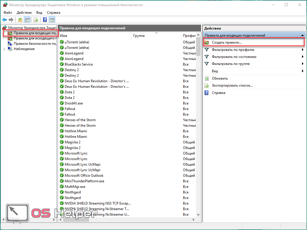Select the BlueStacks Service rule
The height and width of the screenshot is (230, 307).
[x=128, y=64]
